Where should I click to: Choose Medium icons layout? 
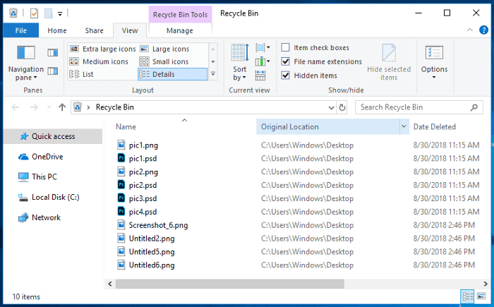pyautogui.click(x=99, y=61)
